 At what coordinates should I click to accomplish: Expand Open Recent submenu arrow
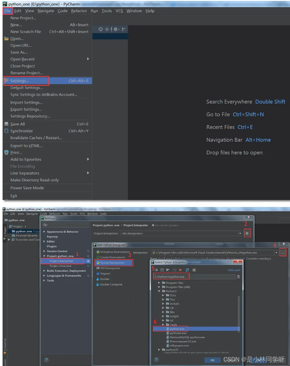(x=88, y=59)
